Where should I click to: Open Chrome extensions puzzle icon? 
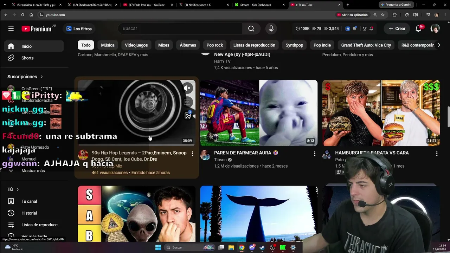[394, 15]
